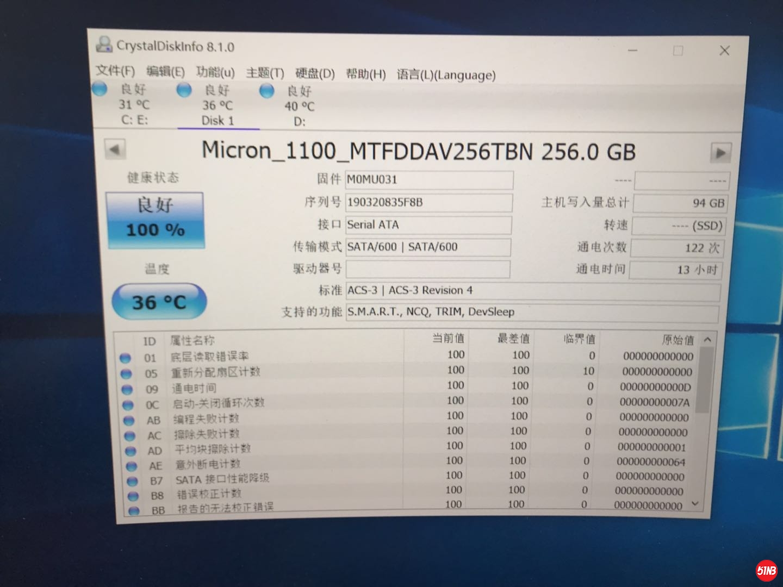The image size is (783, 587).
Task: Click the 36 °C temperature button
Action: click(159, 302)
